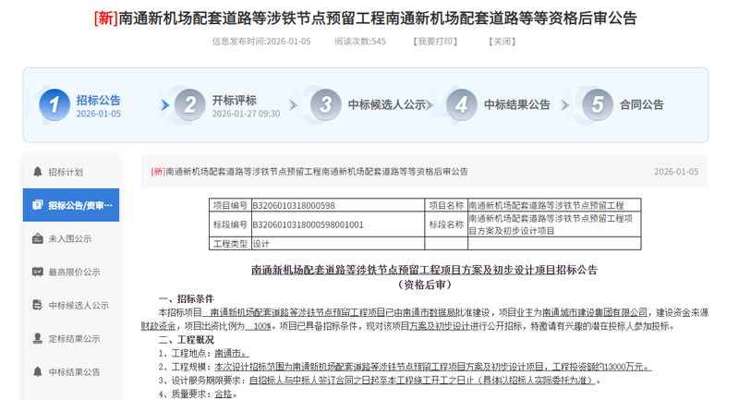Click the stamp icon beside 定标结果公示
The width and height of the screenshot is (739, 400).
point(37,338)
